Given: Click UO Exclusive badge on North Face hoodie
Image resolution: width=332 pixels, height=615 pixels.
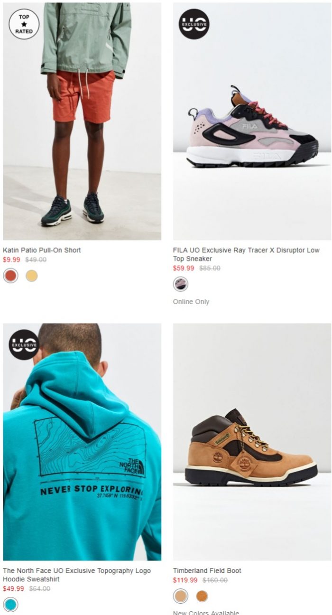Looking at the screenshot, I should [24, 345].
